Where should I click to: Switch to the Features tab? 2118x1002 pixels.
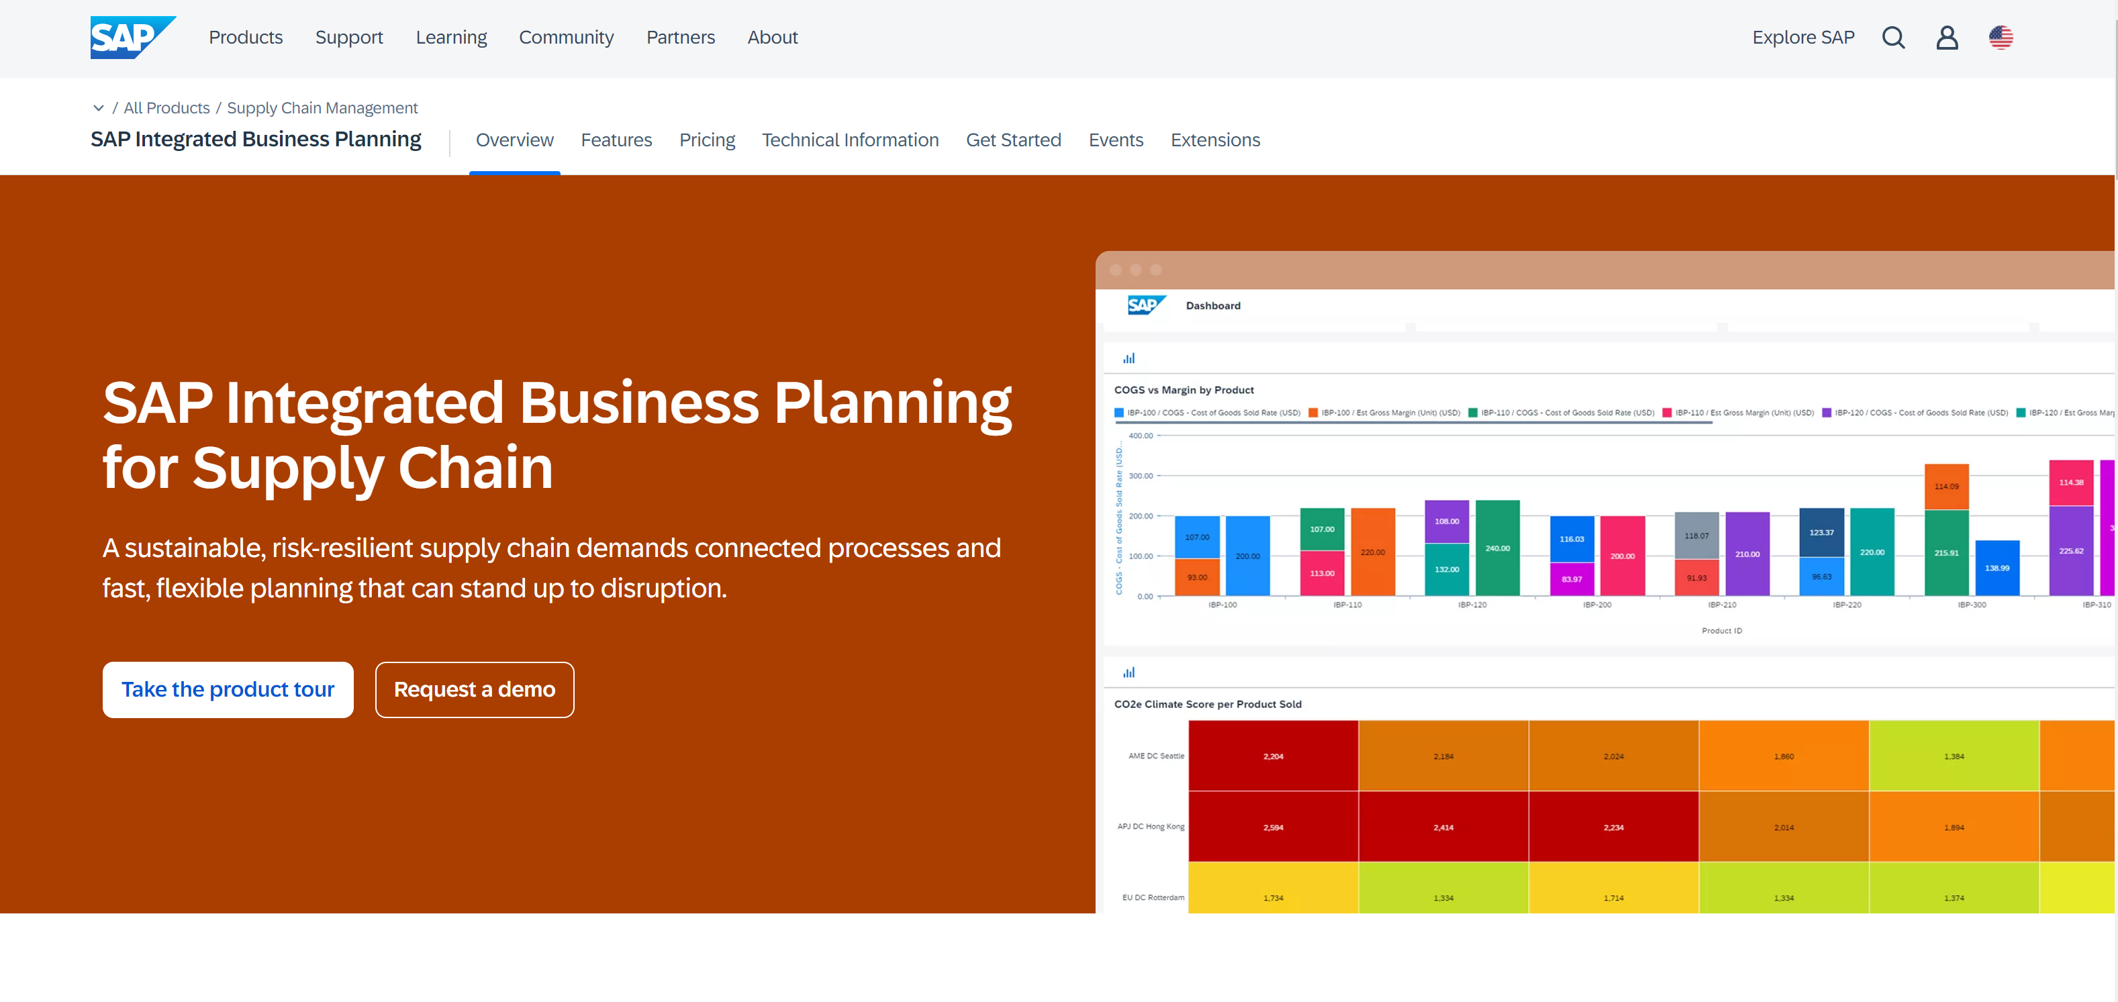[x=616, y=140]
